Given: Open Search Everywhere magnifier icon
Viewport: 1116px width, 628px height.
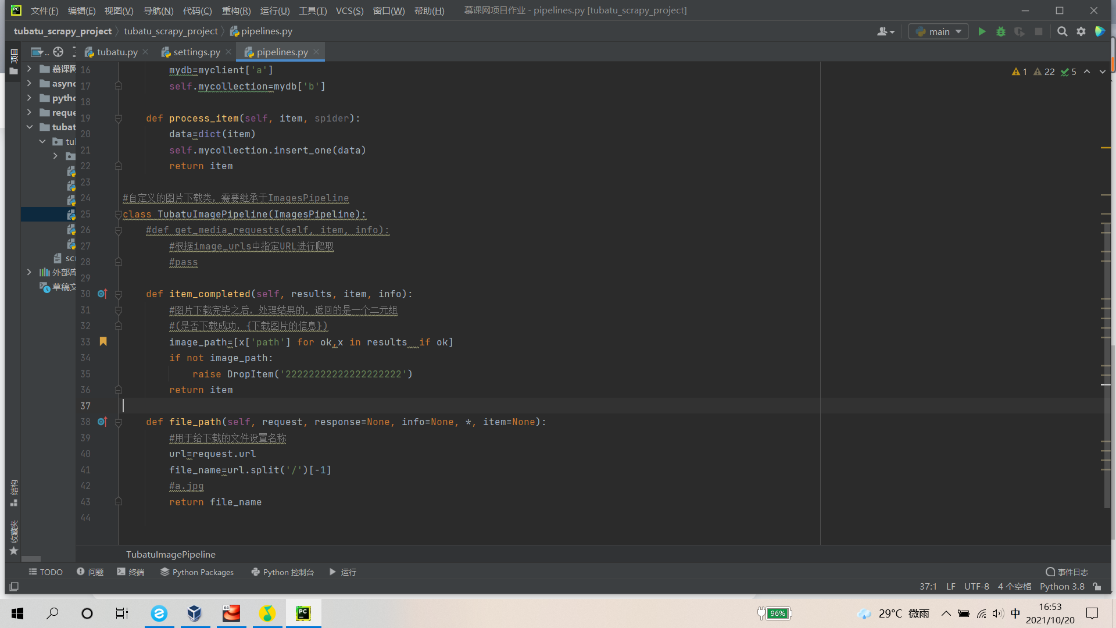Looking at the screenshot, I should pyautogui.click(x=1062, y=31).
